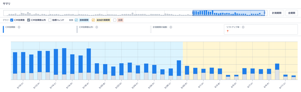The width and height of the screenshot is (301, 92).
Task: Click the 全期間 button
Action: tap(291, 13)
